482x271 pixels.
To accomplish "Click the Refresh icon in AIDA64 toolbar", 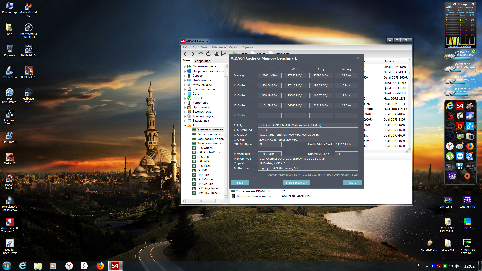I will [208, 54].
